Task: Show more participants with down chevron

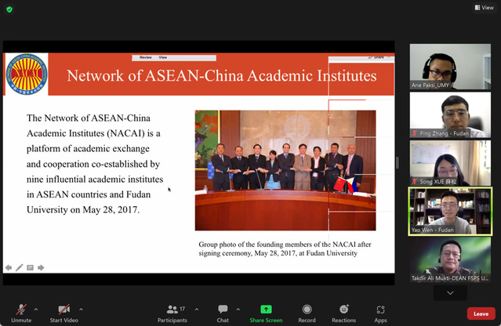Action: [x=450, y=292]
